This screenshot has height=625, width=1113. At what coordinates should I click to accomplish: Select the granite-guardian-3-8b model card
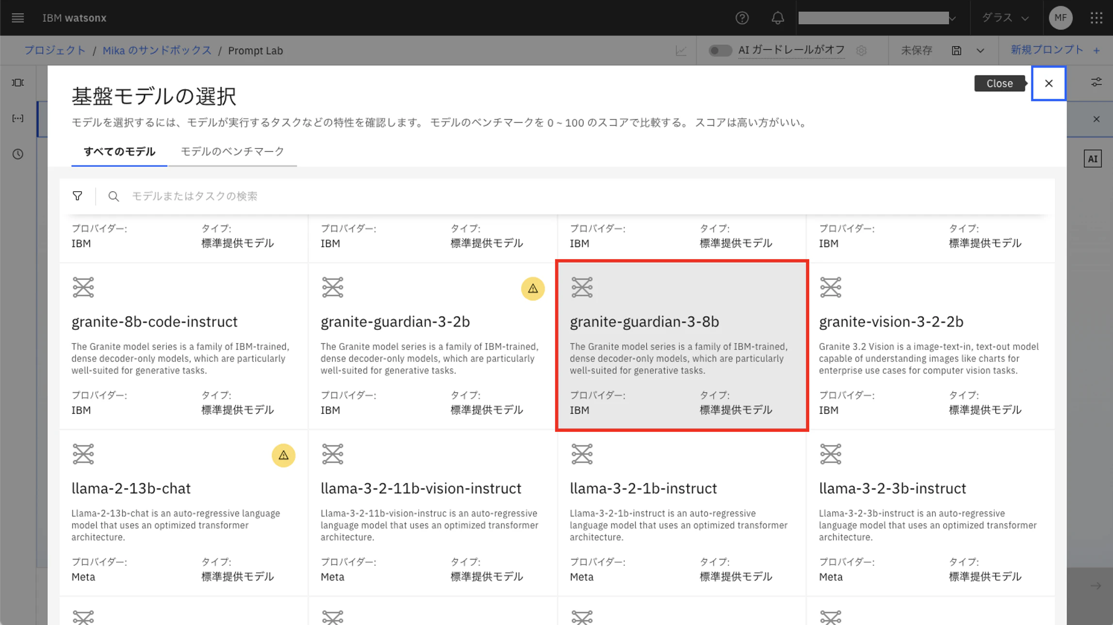[x=682, y=345]
